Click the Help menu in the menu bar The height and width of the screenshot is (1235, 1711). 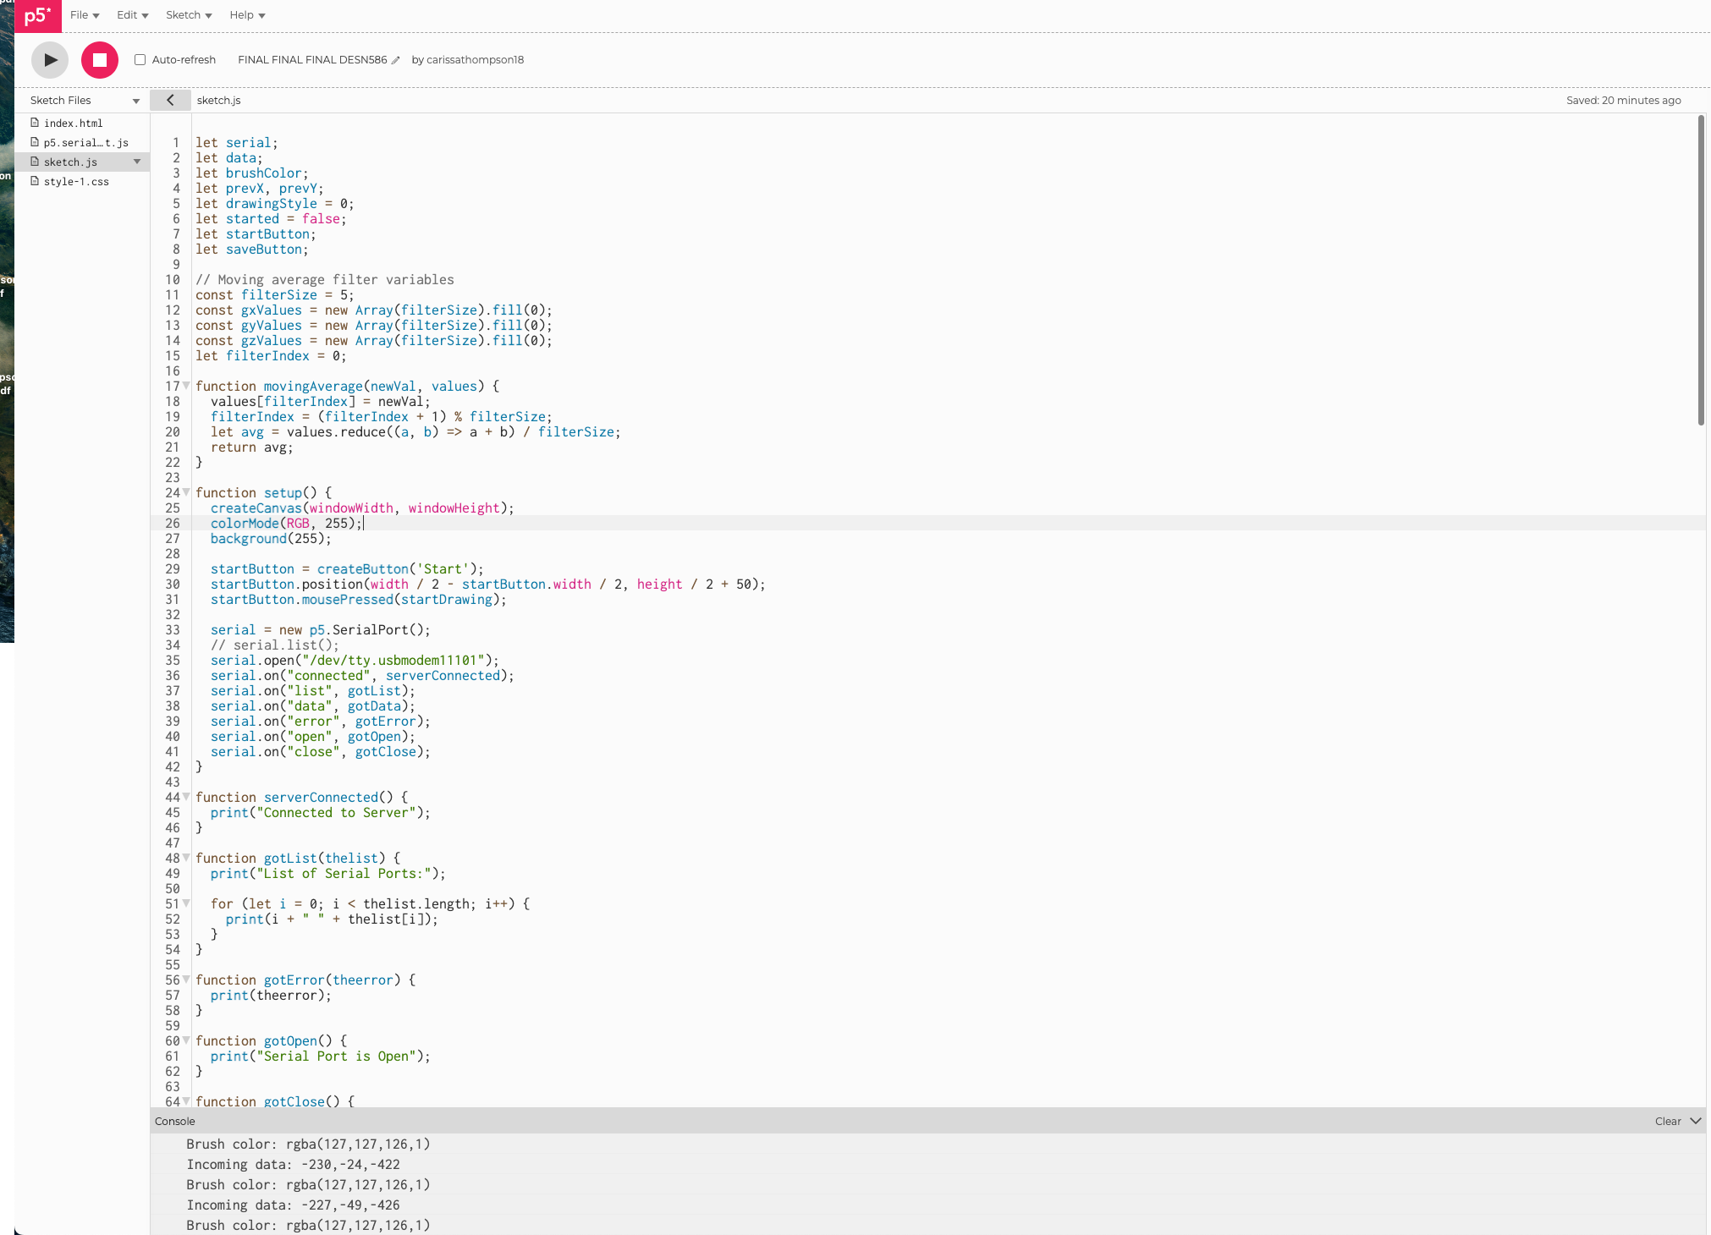pyautogui.click(x=243, y=14)
